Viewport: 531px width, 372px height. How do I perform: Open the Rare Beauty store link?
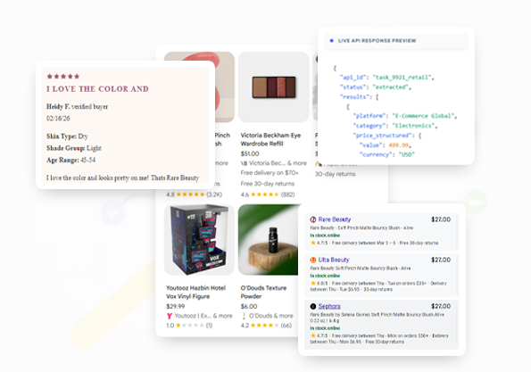tap(335, 219)
